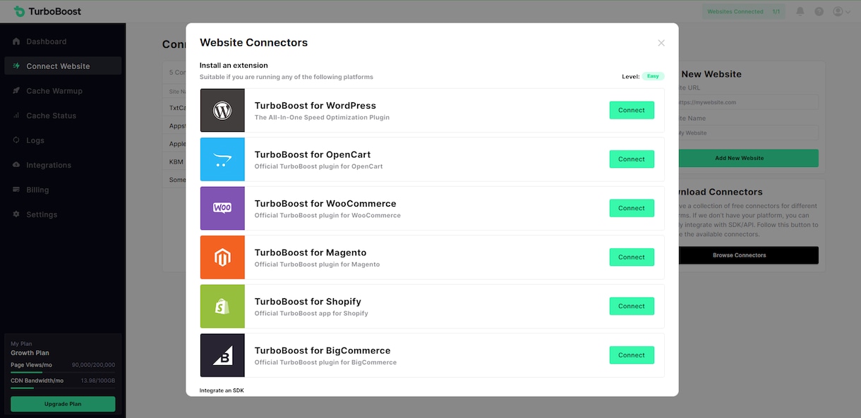Click the TurboBoost for Shopify title
Image resolution: width=861 pixels, height=418 pixels.
[x=308, y=302]
